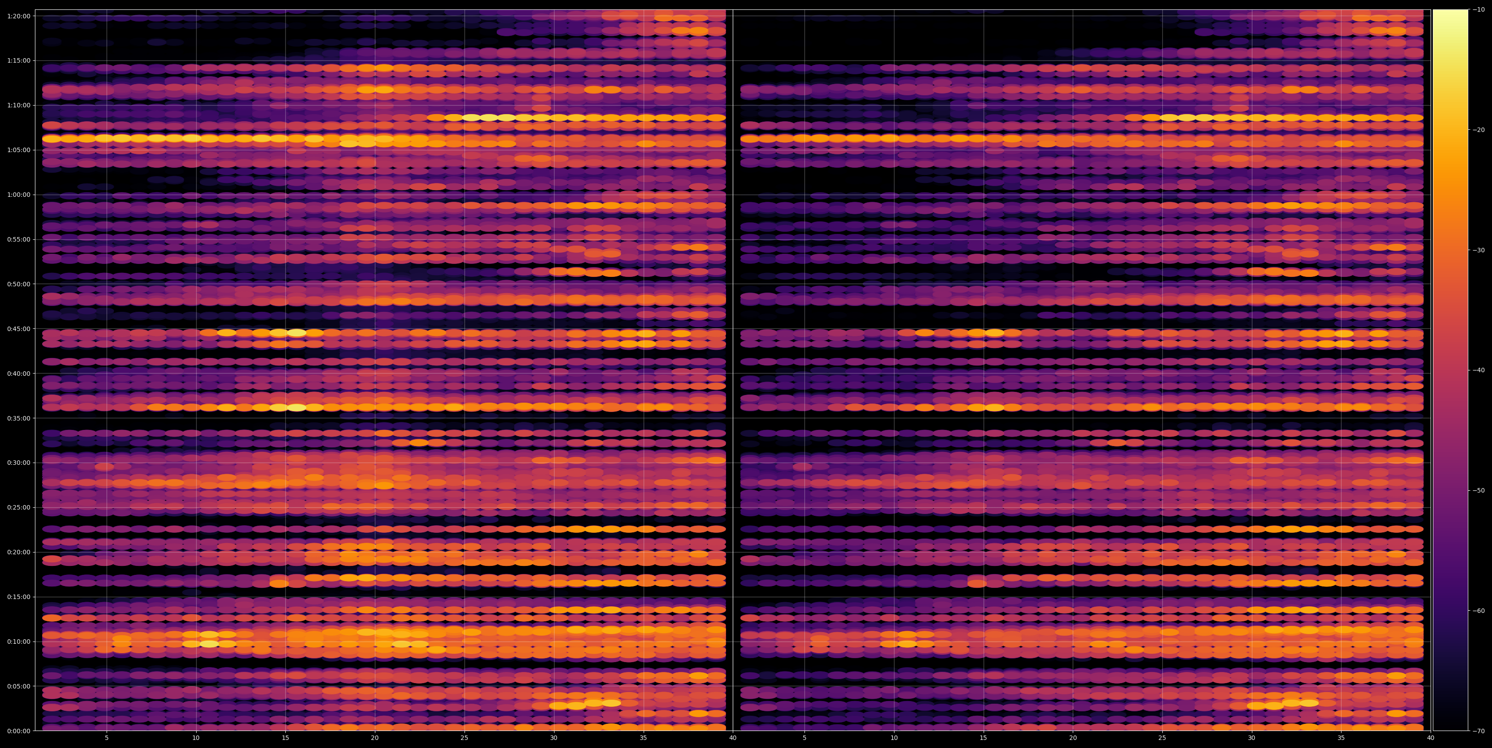Select x-axis tick 10 of the left heatmap
This screenshot has width=1492, height=748.
196,738
